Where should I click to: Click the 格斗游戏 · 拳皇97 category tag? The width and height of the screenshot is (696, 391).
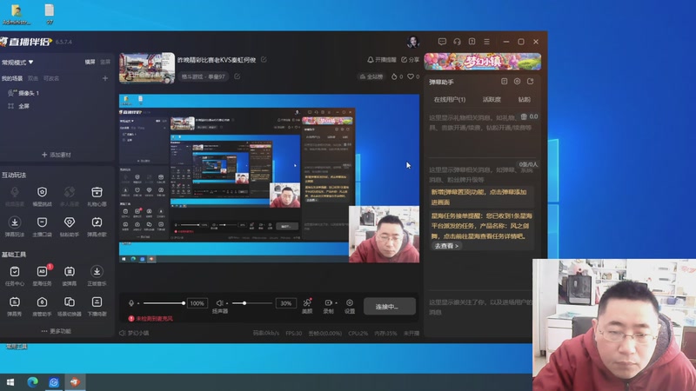coord(204,76)
